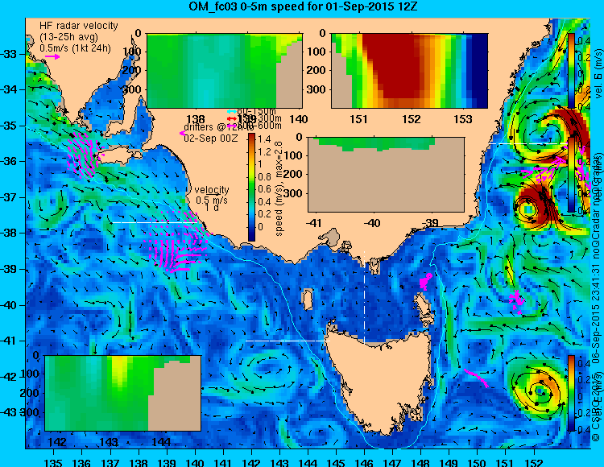
Task: Click the white dashed vertical section line at 146E
Action: (364, 296)
